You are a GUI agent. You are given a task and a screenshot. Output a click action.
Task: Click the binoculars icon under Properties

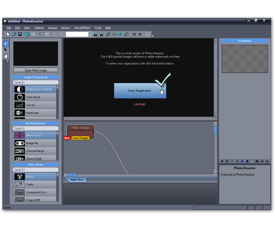(257, 161)
